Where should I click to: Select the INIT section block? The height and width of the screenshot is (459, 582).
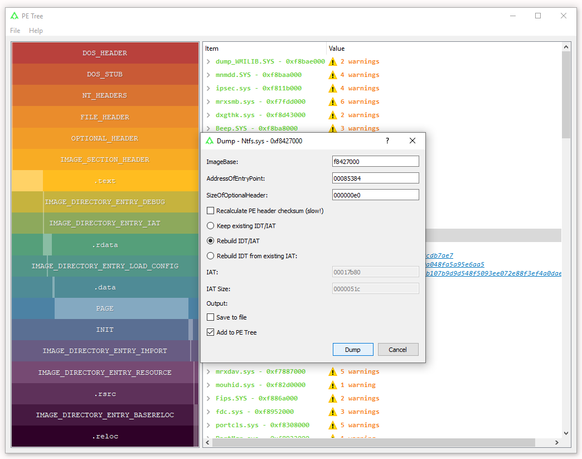tap(105, 330)
